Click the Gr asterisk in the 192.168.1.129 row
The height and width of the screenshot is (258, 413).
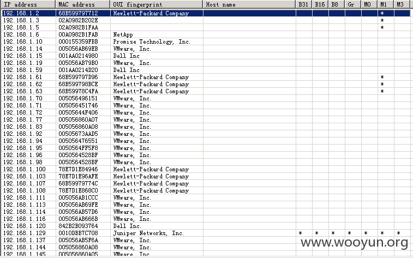pyautogui.click(x=349, y=233)
